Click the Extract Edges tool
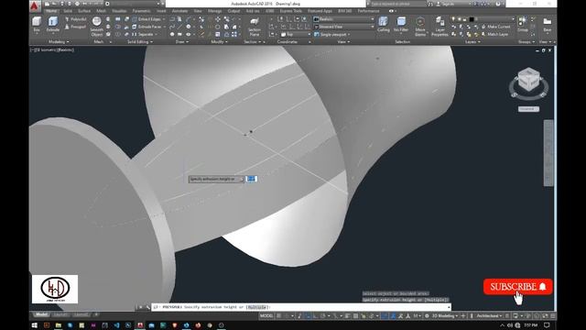Image resolution: width=586 pixels, height=330 pixels. coord(148,19)
